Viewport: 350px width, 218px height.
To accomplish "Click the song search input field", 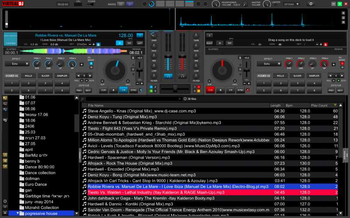I will coord(133,99).
